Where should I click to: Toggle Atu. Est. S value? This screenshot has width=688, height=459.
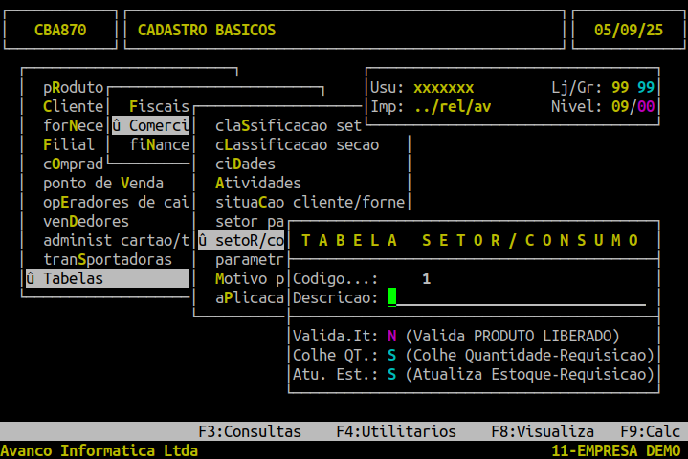[x=391, y=375]
